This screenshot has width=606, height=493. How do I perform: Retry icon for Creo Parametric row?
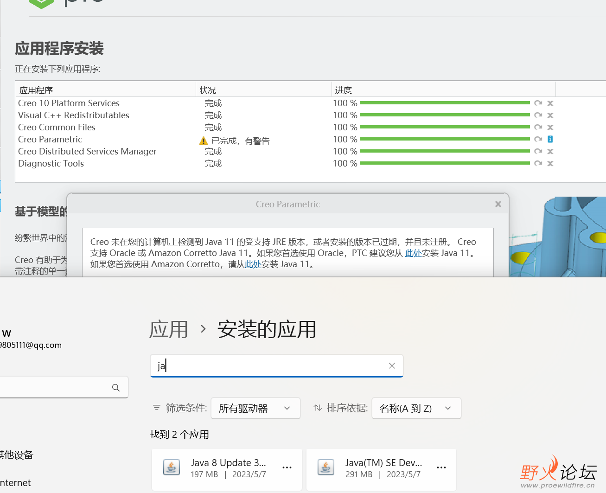538,139
